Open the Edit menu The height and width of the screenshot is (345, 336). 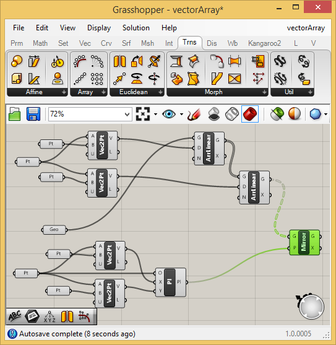(42, 28)
